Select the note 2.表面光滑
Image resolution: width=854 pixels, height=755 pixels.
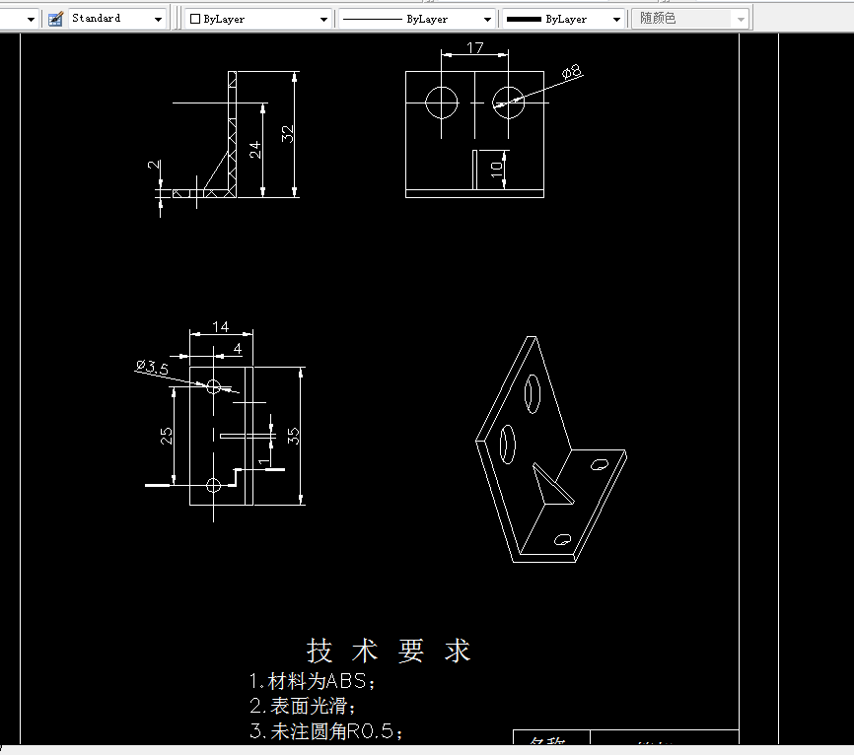tap(303, 706)
